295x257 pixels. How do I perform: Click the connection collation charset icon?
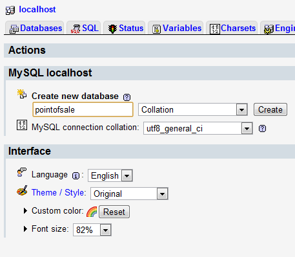point(22,125)
